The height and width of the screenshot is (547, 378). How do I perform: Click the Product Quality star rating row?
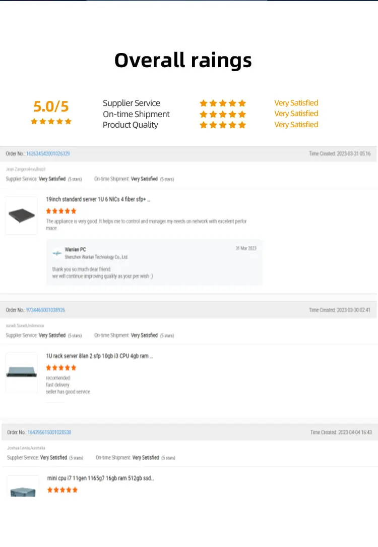point(222,125)
